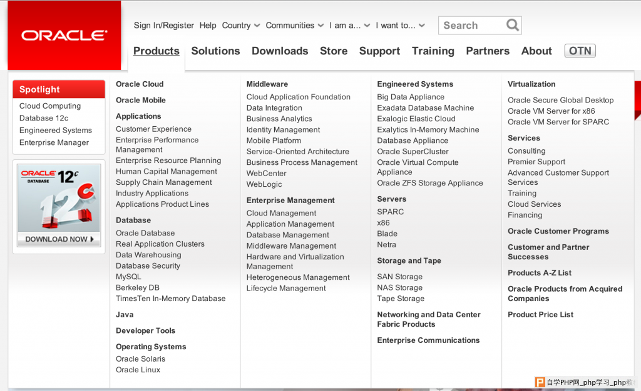Open Cloud Application Foundation link
The height and width of the screenshot is (391, 641).
[x=299, y=97]
